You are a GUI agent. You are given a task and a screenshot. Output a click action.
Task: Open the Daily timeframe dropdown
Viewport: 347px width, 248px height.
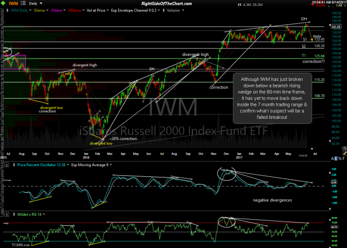(x=35, y=4)
